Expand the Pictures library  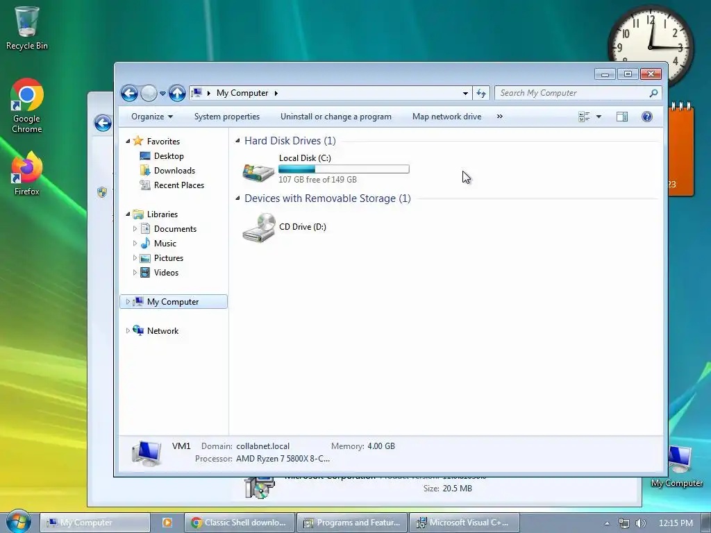coord(135,258)
